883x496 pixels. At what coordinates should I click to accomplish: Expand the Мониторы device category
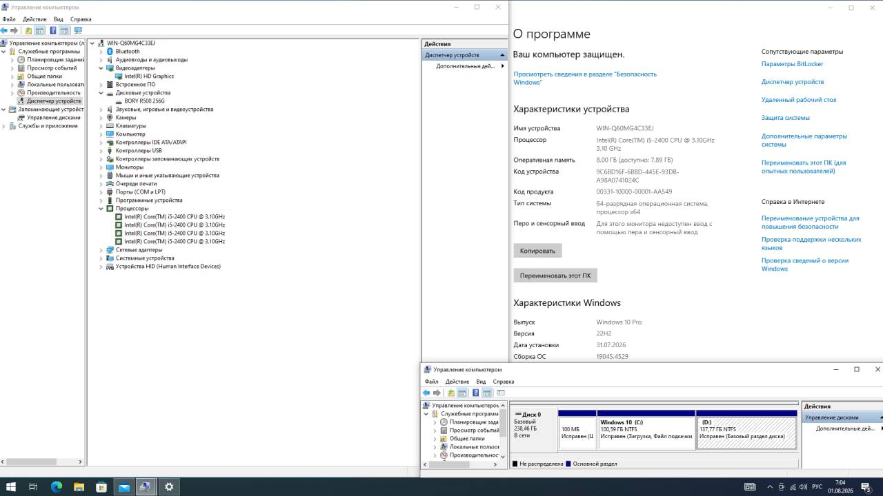pos(101,167)
